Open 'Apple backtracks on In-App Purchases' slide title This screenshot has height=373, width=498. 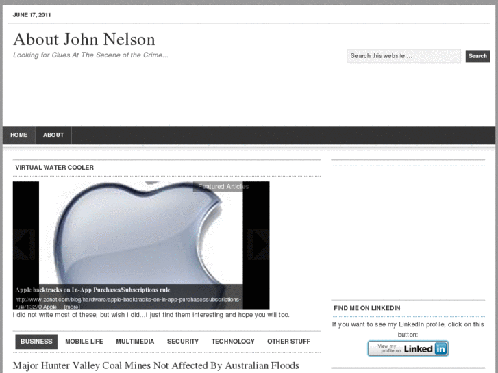point(92,290)
